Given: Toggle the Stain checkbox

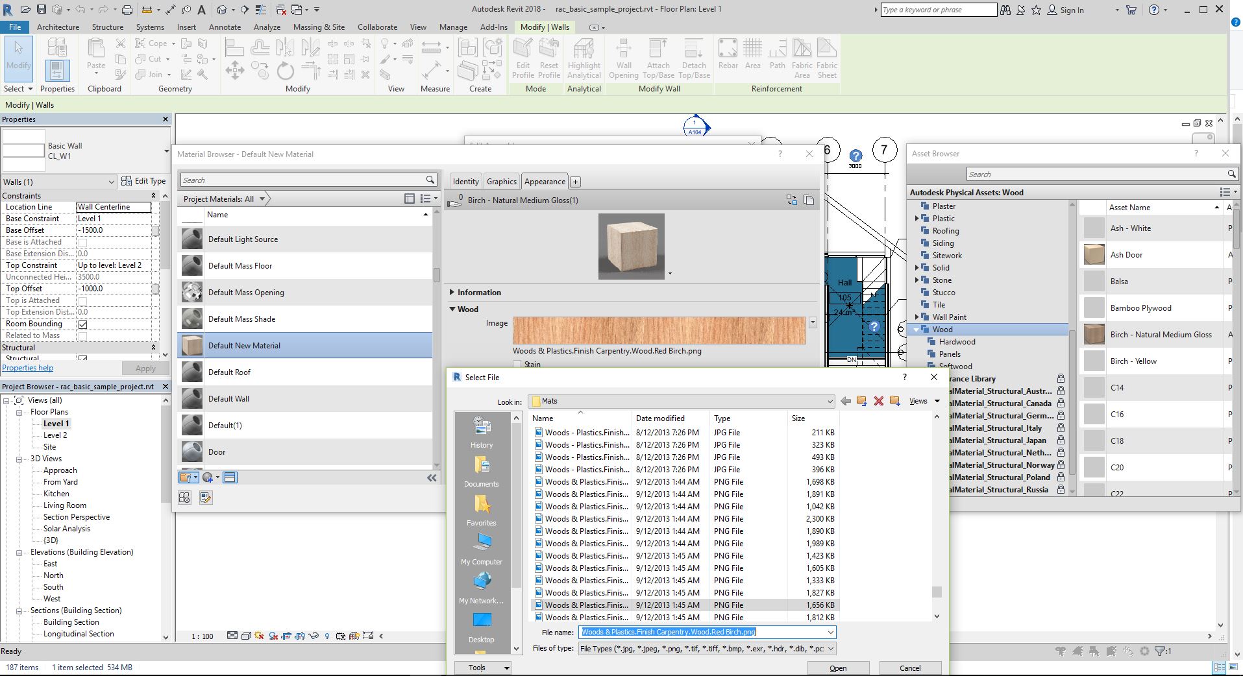Looking at the screenshot, I should [517, 365].
